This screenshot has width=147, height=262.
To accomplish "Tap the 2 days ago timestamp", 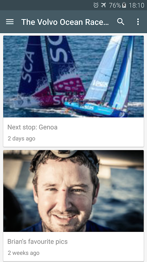I will 22,139.
